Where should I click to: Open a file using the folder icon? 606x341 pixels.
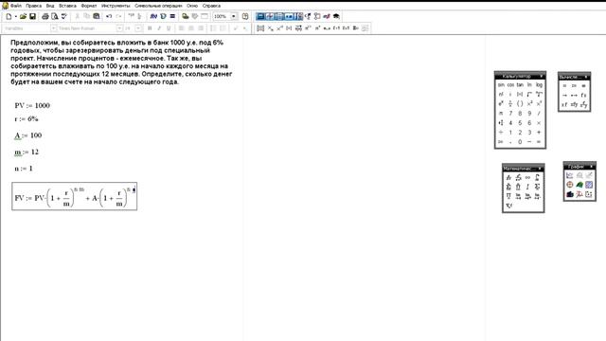pos(23,16)
